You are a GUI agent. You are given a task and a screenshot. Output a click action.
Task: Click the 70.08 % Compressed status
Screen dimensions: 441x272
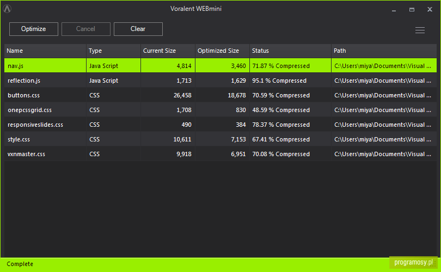point(281,154)
